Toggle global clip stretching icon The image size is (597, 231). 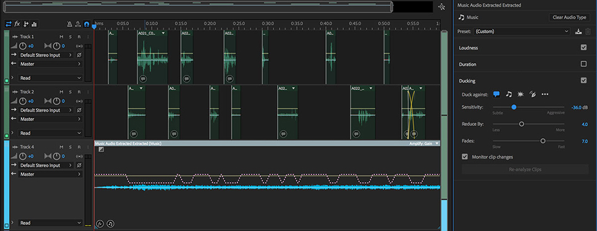[x=78, y=24]
